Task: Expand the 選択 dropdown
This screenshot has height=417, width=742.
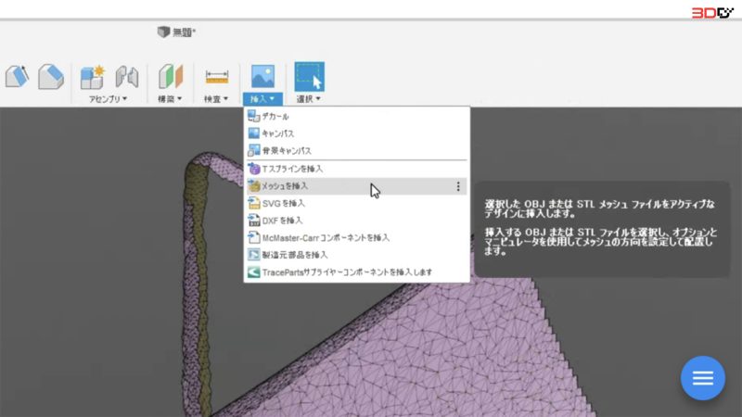Action: click(309, 99)
